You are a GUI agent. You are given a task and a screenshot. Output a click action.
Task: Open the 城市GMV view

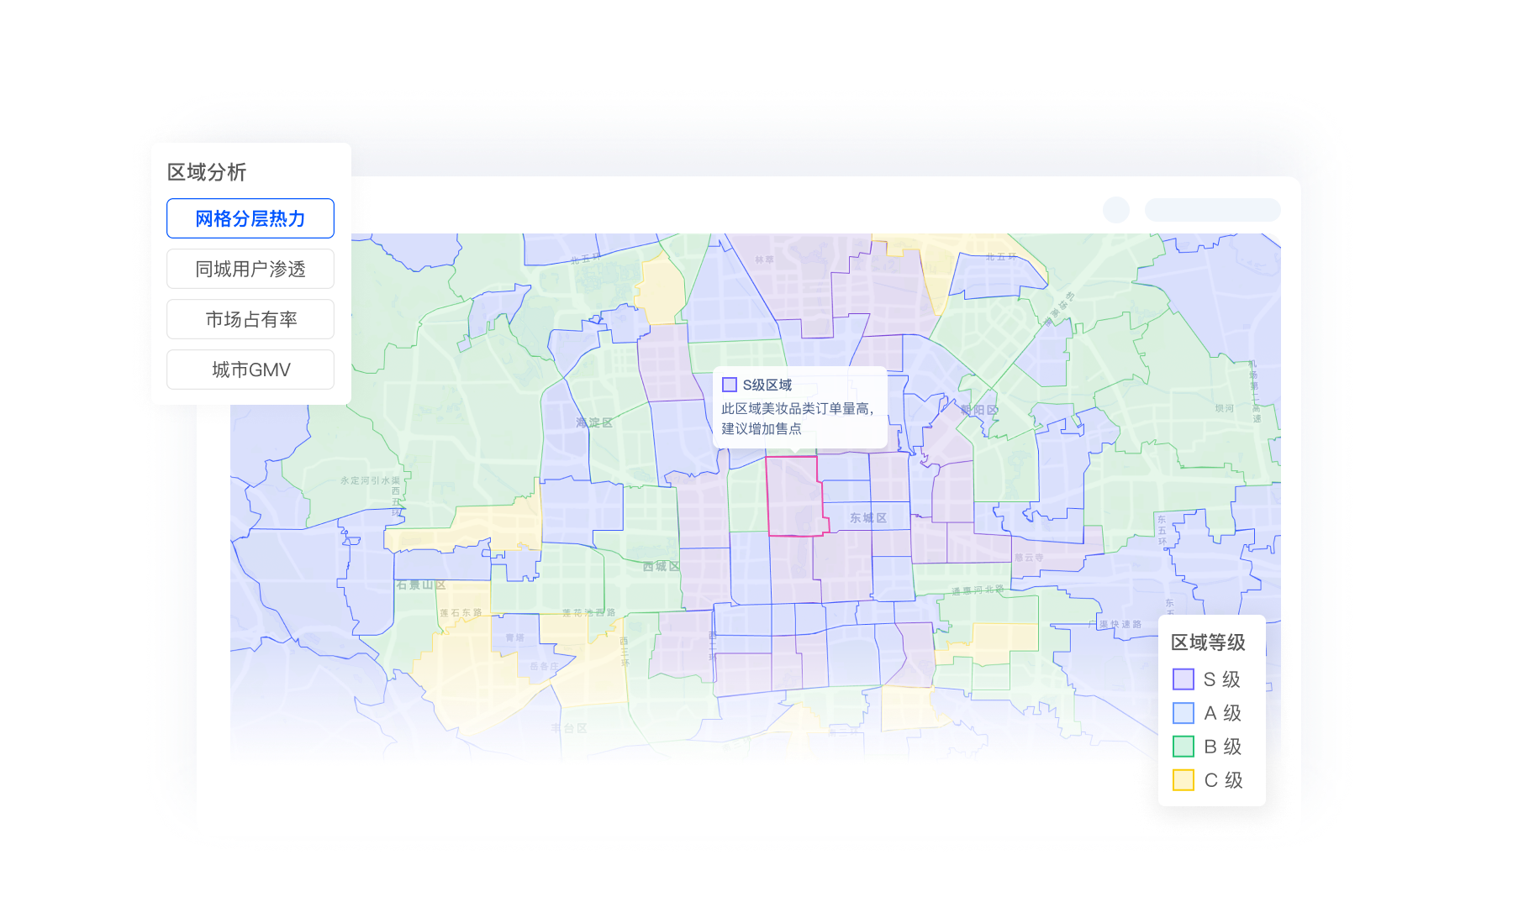click(x=250, y=370)
